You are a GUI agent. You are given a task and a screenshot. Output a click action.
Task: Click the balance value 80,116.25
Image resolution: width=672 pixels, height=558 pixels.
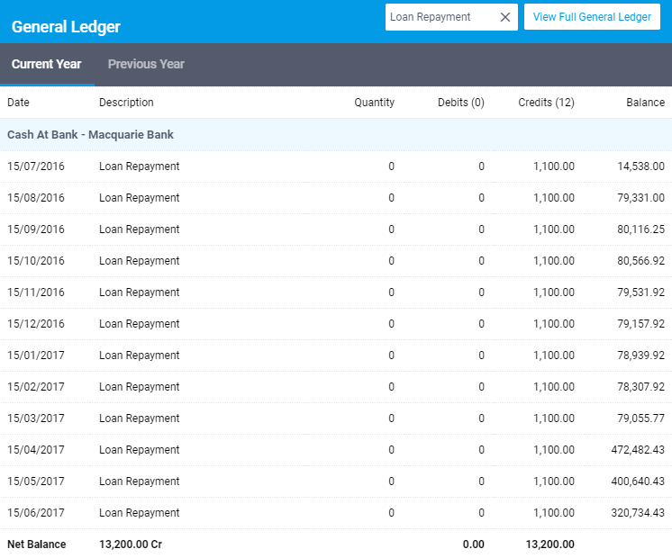(x=640, y=229)
